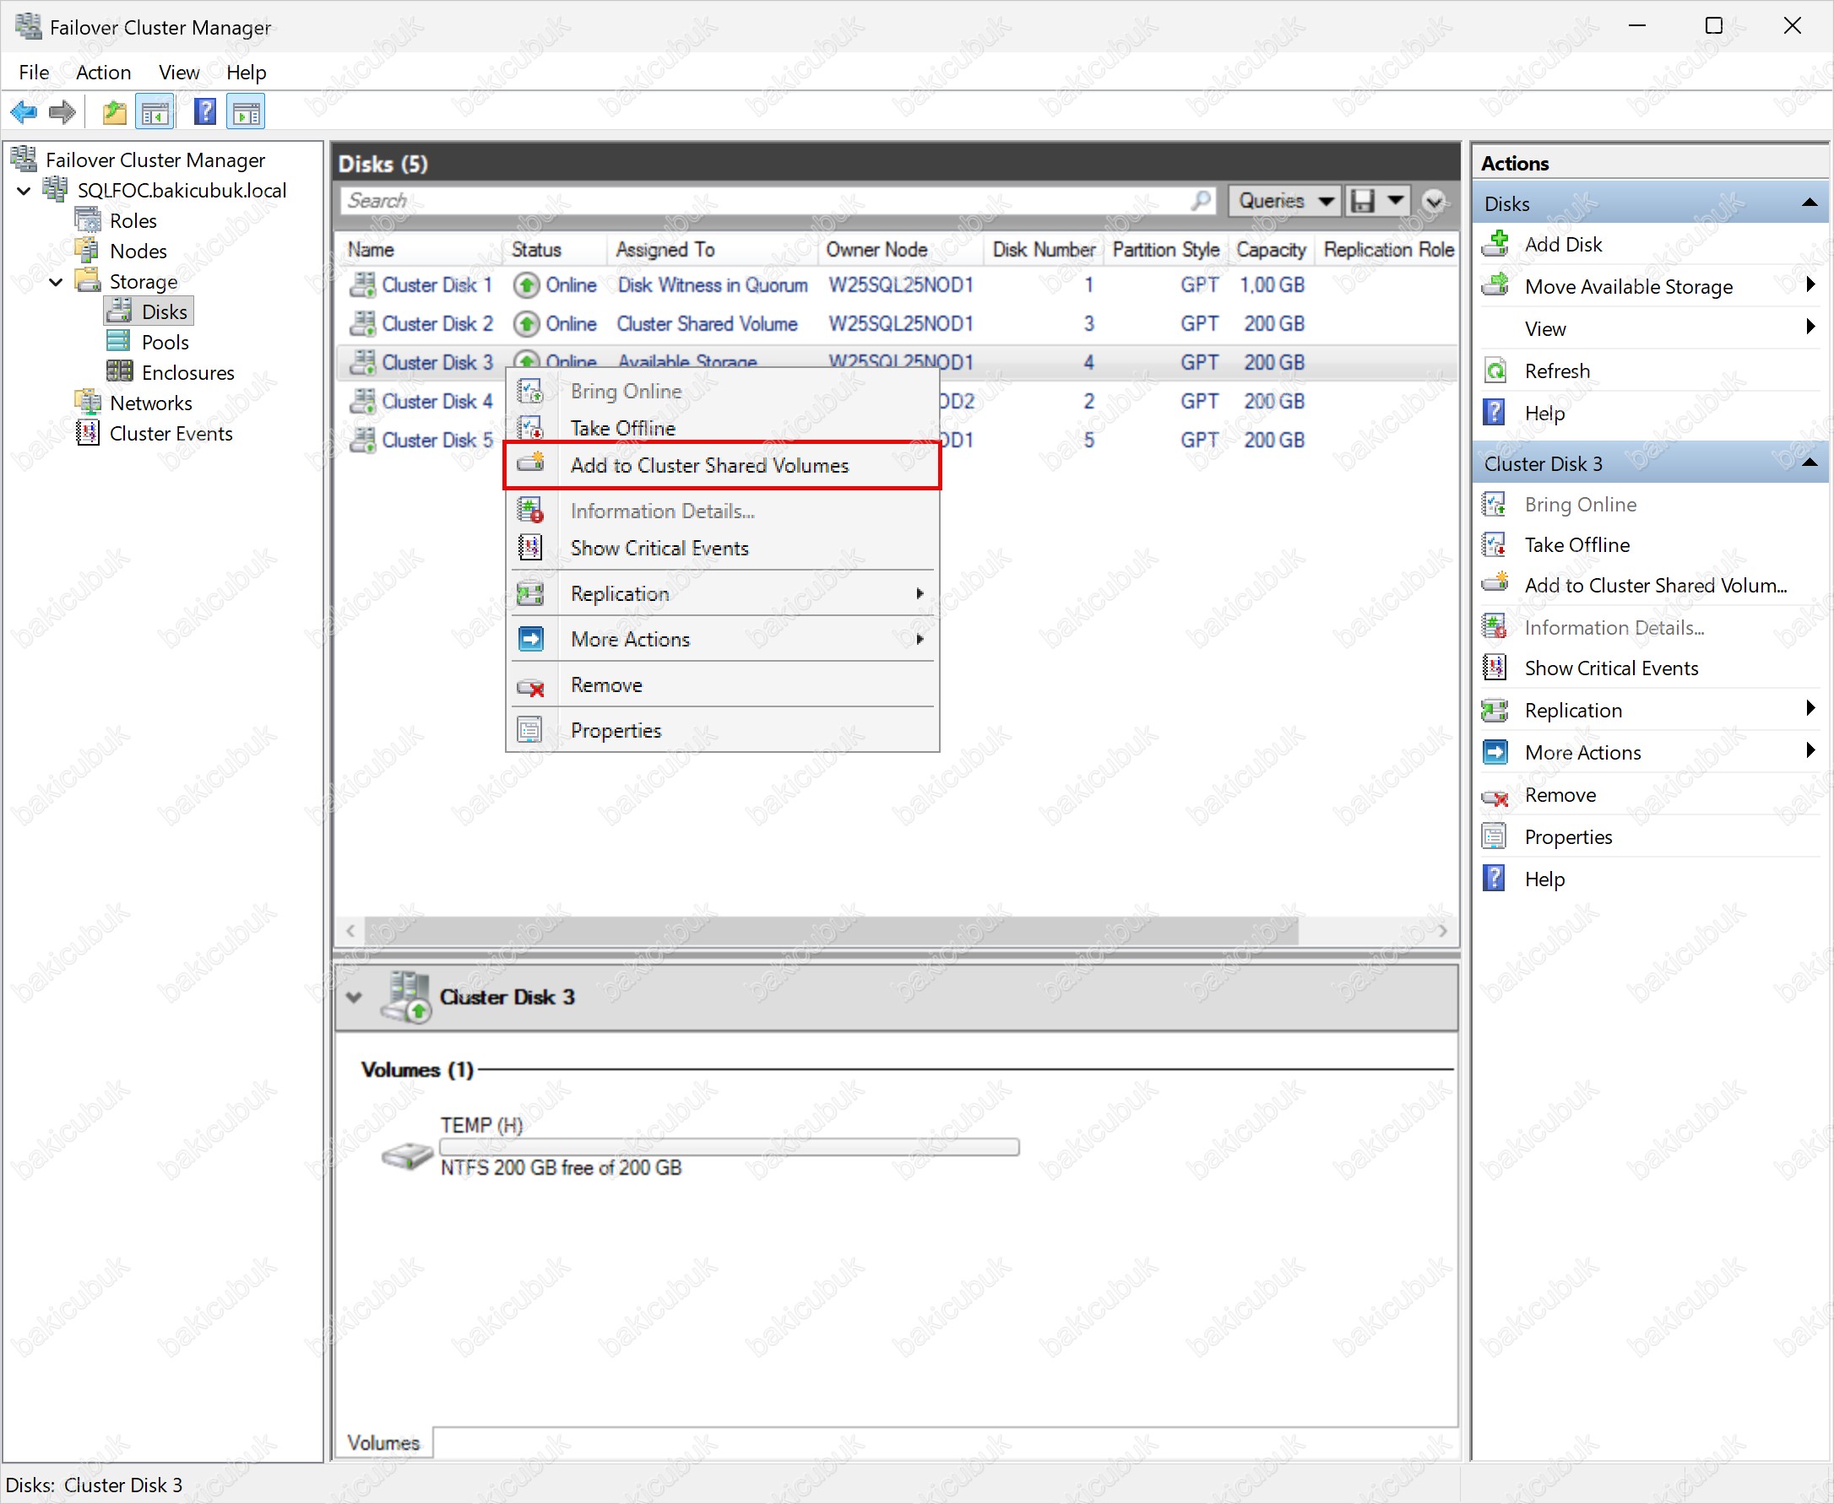Toggle the Show/Hide Action Pane toolbar button
Image resolution: width=1834 pixels, height=1504 pixels.
(x=247, y=111)
